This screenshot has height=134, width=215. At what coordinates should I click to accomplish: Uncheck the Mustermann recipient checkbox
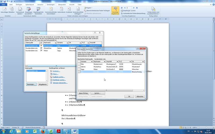[x=41, y=46]
